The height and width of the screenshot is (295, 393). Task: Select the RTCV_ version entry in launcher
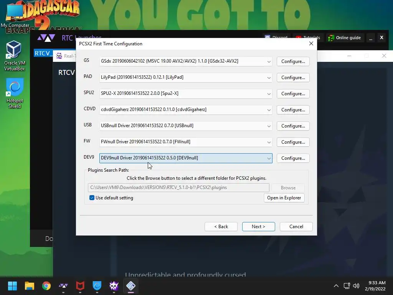click(43, 53)
